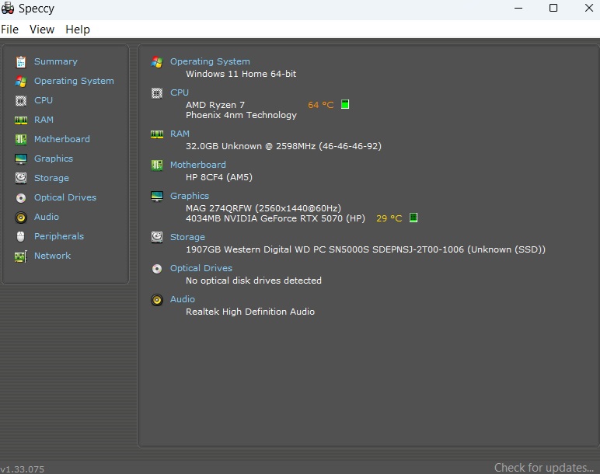Click the Graphics monitor icon in sidebar

click(x=21, y=159)
